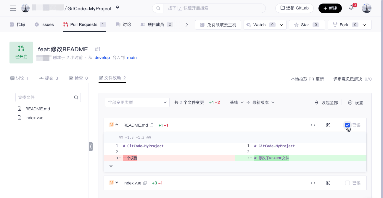383x198 pixels.
Task: Open the notifications bell
Action: point(351,8)
